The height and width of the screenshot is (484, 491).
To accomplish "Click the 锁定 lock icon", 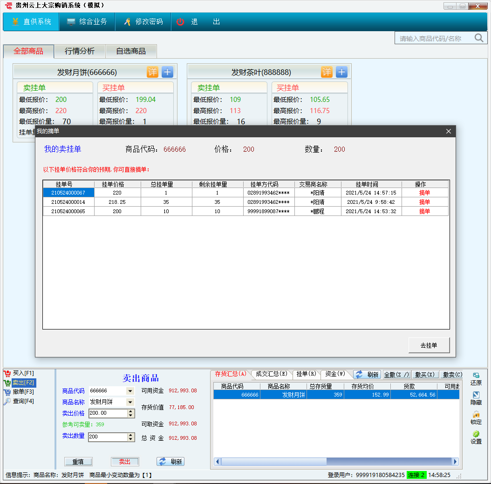I will point(476,418).
